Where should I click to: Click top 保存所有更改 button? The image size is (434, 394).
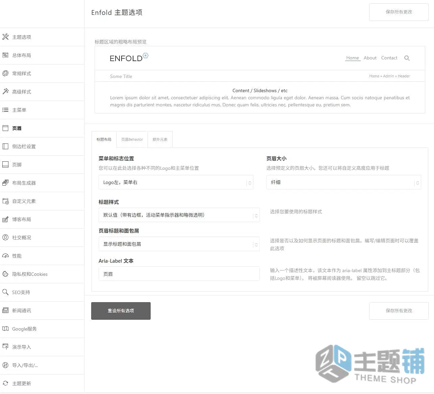[399, 12]
